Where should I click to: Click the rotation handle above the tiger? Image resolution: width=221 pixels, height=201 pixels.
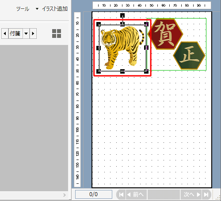point(122,15)
